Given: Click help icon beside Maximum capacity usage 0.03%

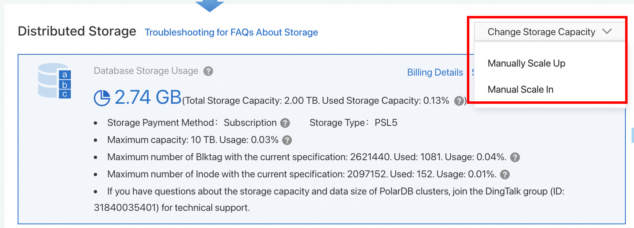Looking at the screenshot, I should click(x=287, y=140).
